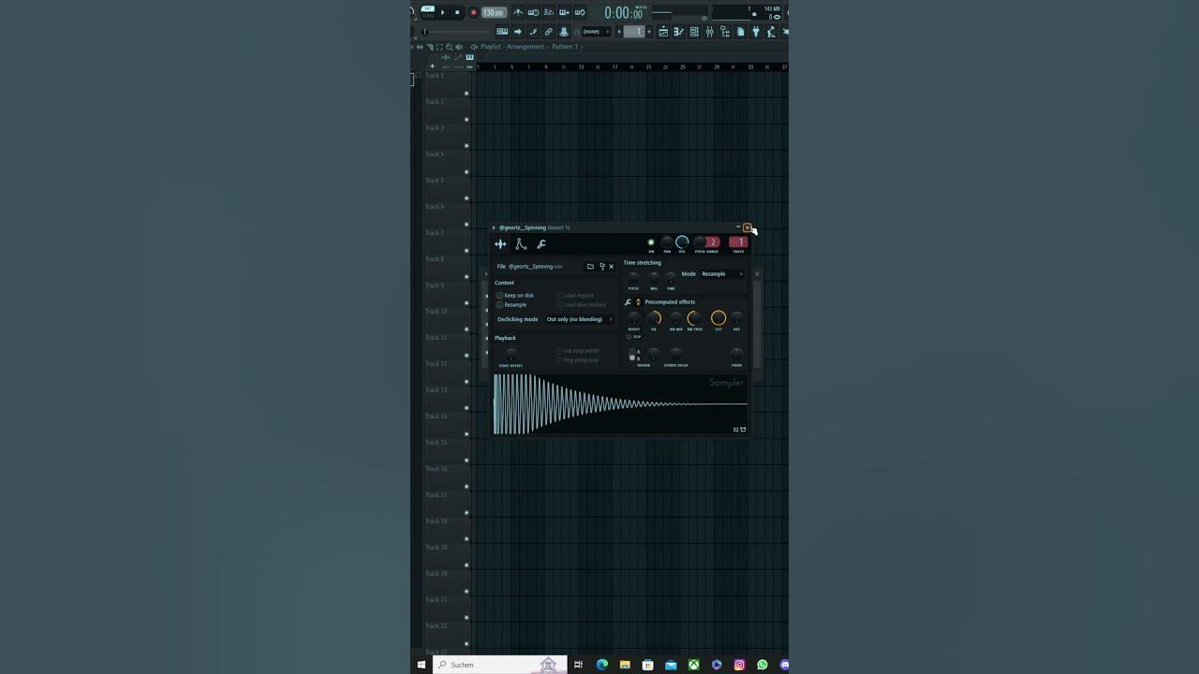Open the Declicking mode dropdown
Image resolution: width=1199 pixels, height=674 pixels.
pyautogui.click(x=580, y=319)
